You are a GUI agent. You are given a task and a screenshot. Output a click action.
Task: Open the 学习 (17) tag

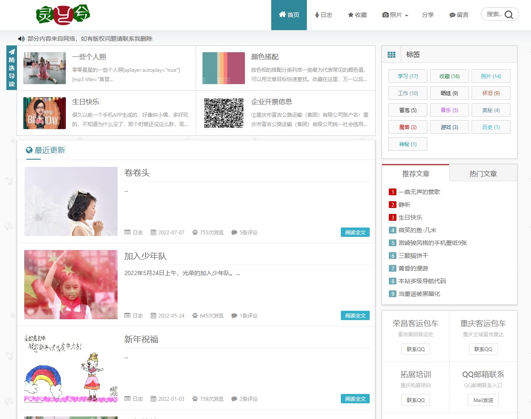[407, 76]
